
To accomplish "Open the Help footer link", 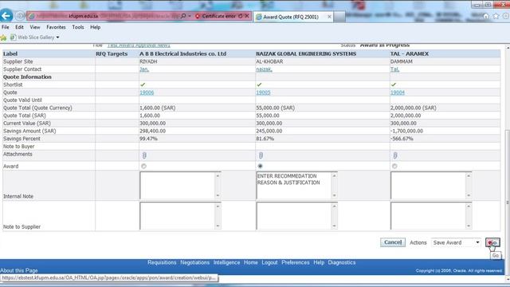I will point(319,262).
